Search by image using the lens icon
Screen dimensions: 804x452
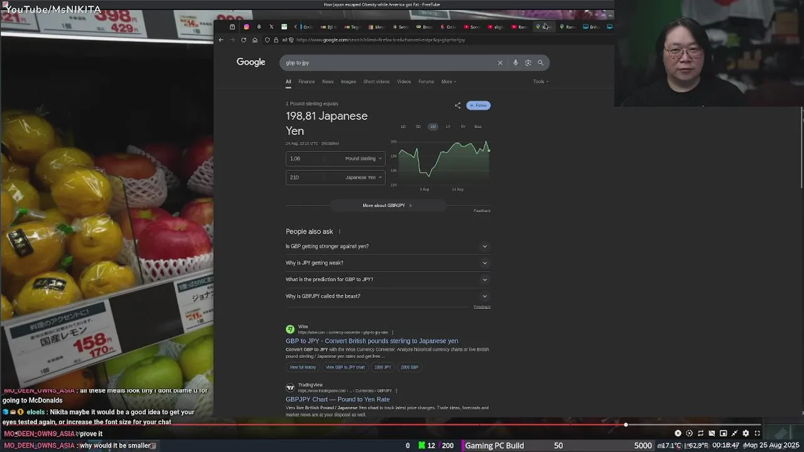[528, 63]
